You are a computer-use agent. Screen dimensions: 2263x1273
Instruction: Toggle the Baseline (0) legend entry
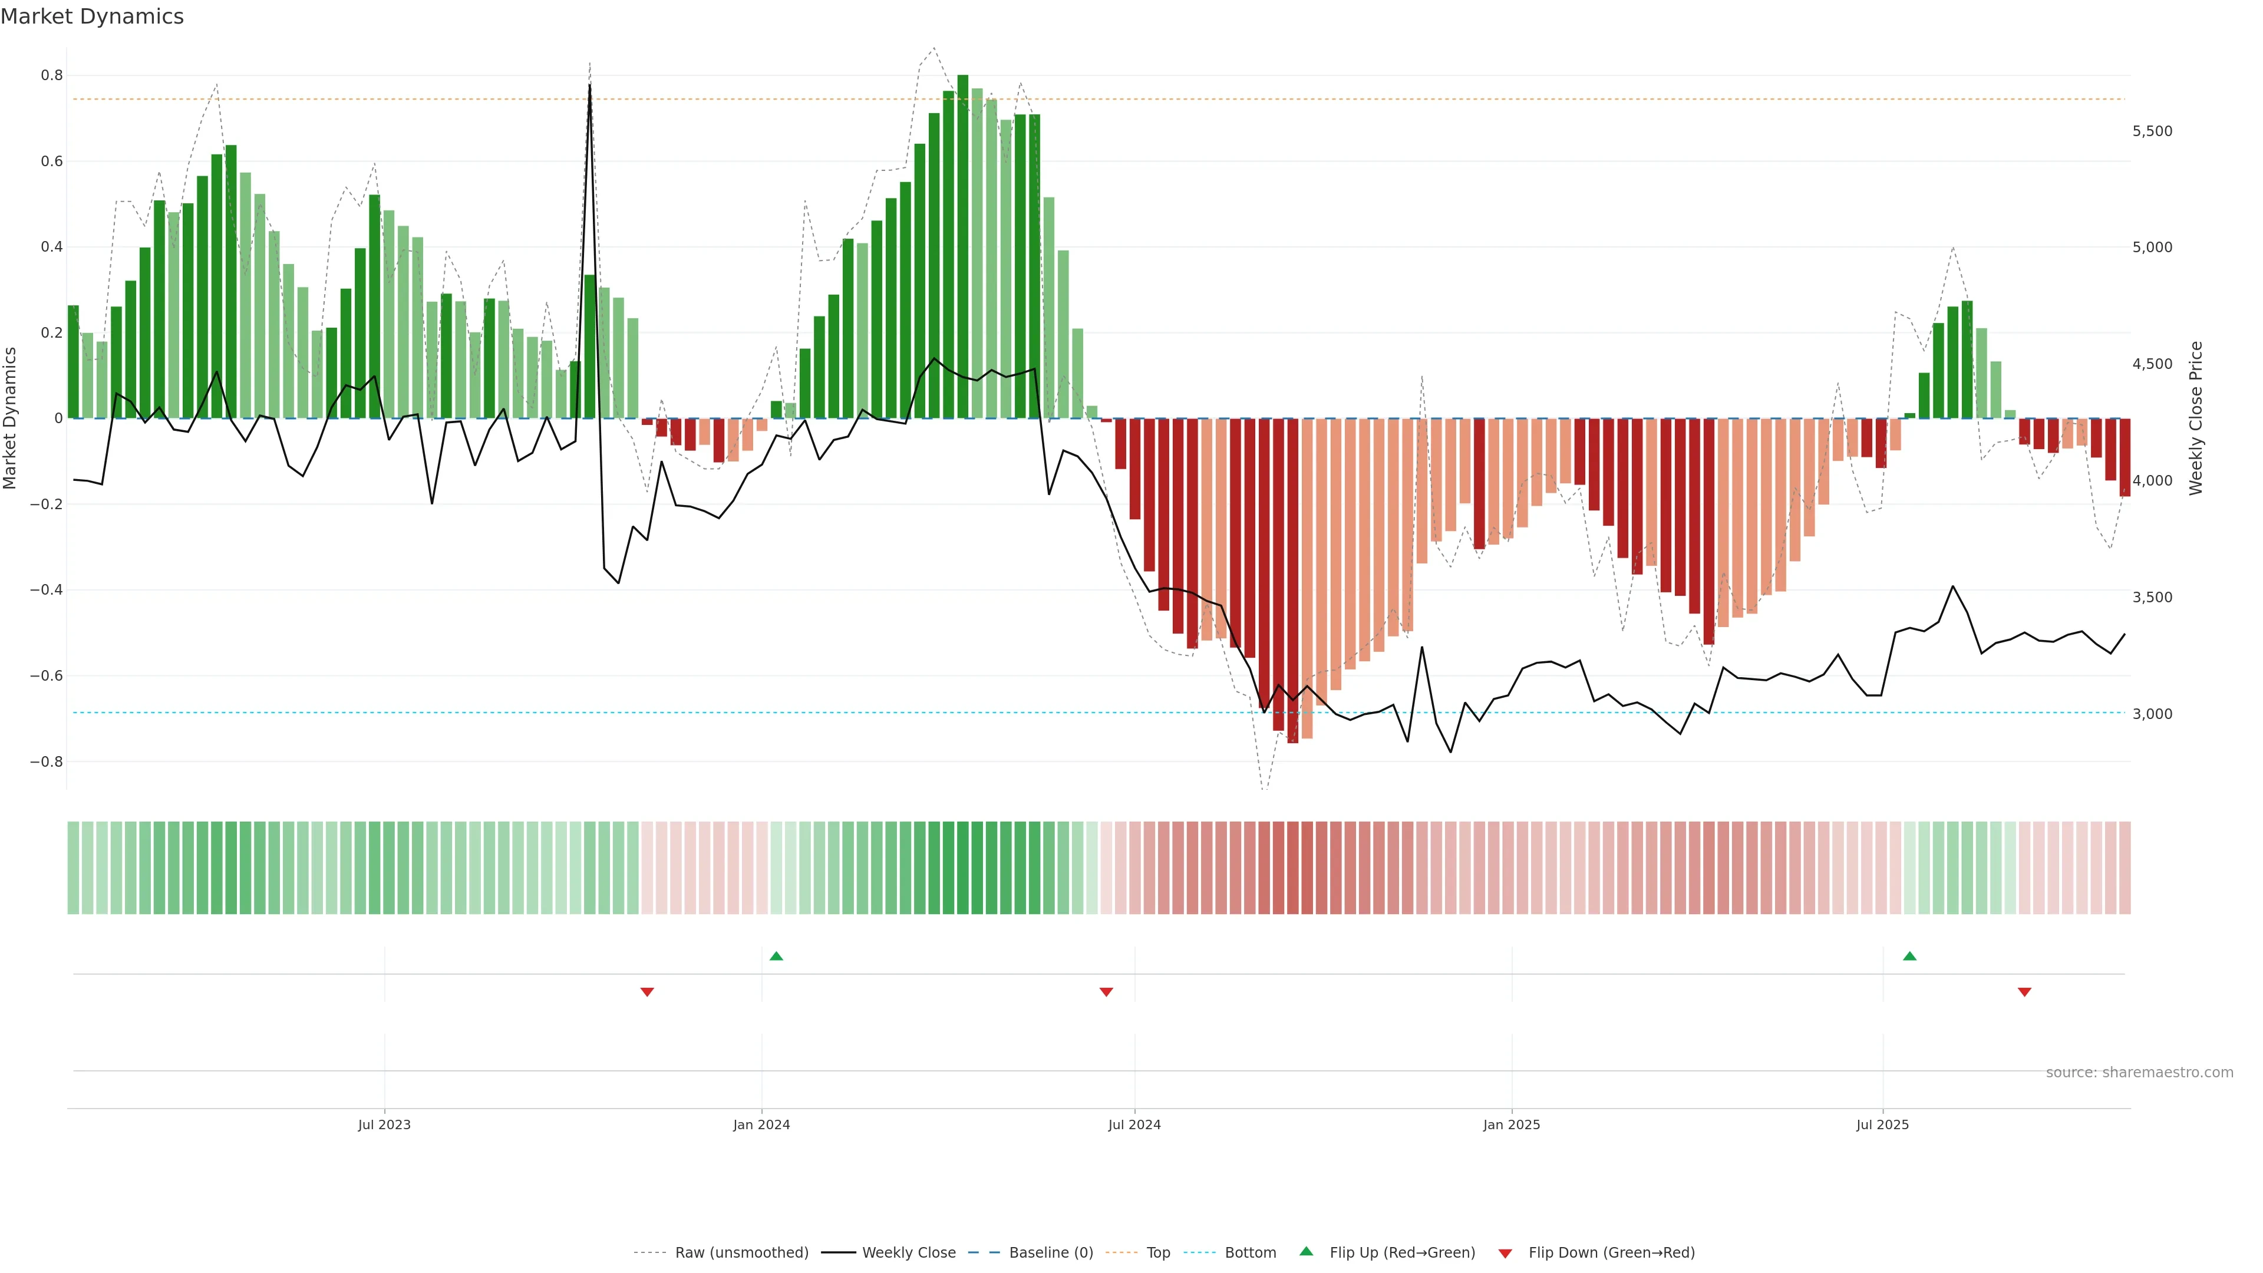click(x=1051, y=1253)
